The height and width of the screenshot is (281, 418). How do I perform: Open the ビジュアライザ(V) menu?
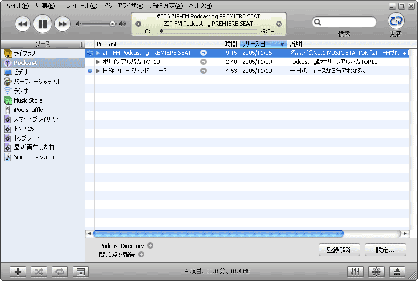[123, 6]
